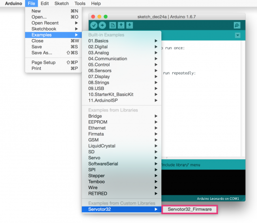Choose Close from the File menu
The height and width of the screenshot is (223, 257).
point(53,41)
